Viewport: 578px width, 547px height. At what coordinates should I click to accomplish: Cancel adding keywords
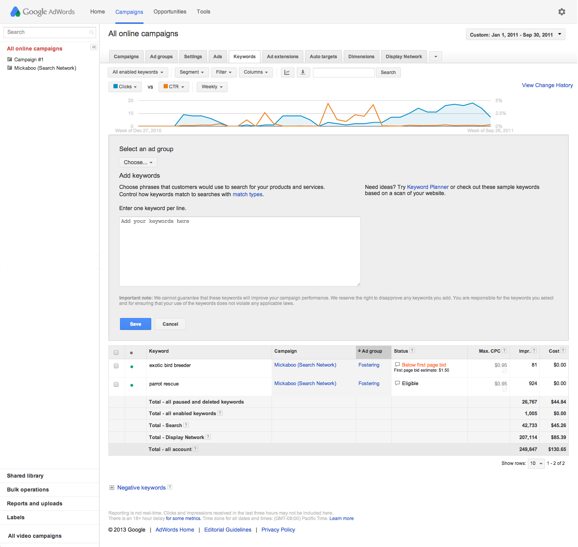[170, 324]
